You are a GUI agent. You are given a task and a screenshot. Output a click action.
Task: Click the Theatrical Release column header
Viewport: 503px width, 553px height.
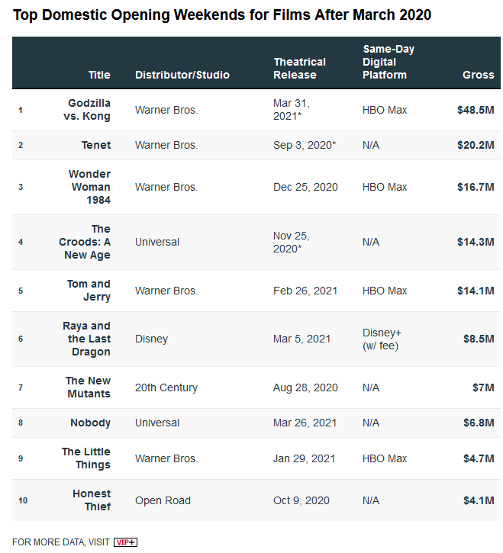tap(299, 68)
